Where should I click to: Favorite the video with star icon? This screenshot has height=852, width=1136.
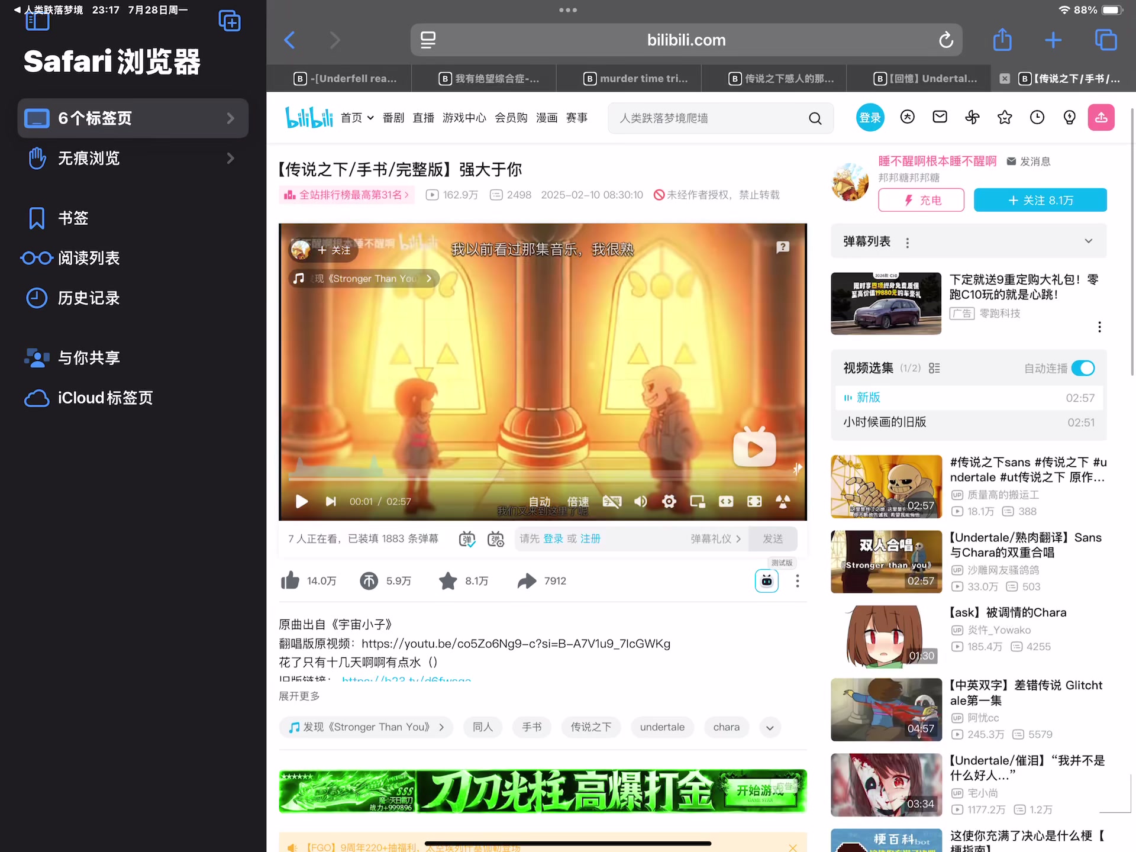tap(448, 580)
